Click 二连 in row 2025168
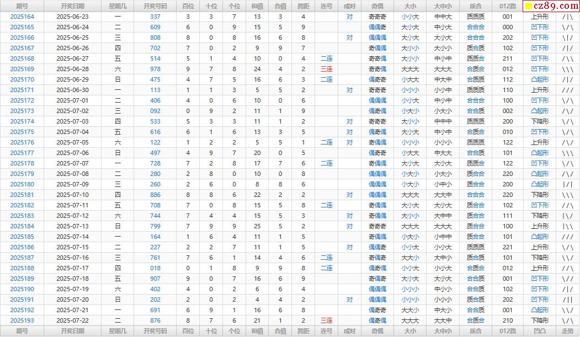 (x=327, y=58)
